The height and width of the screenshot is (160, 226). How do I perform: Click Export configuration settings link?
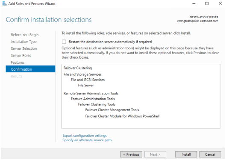85,135
